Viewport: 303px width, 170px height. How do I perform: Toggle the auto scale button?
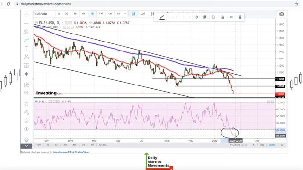point(272,145)
